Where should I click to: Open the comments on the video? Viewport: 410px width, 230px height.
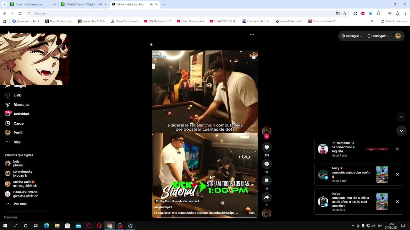pos(266,164)
